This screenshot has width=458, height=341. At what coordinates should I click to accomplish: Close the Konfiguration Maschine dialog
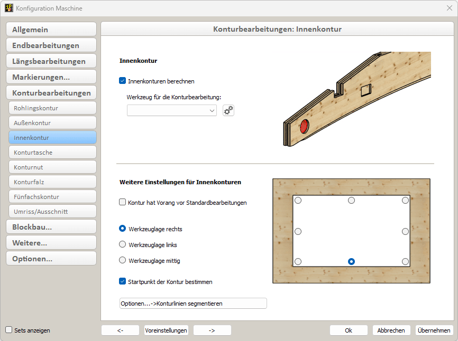(450, 8)
